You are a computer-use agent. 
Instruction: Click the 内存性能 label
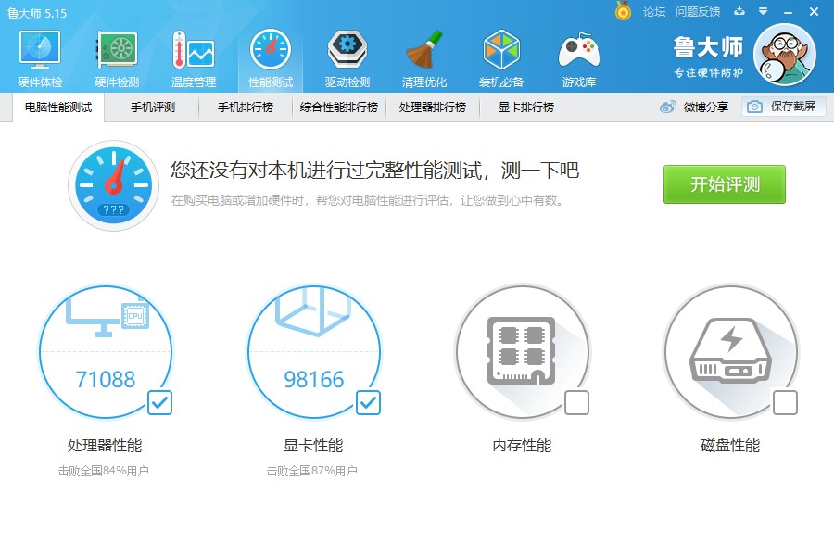[522, 446]
